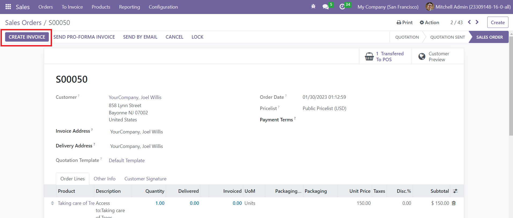Open optional columns settings icon
The image size is (513, 218).
(455, 191)
